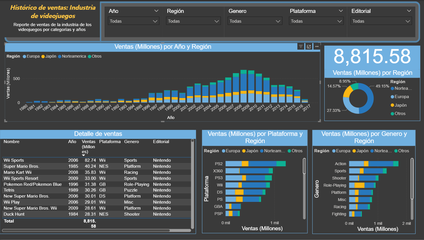The image size is (424, 240).
Task: Click the Editorial slicer header chevron
Action: tap(409, 11)
